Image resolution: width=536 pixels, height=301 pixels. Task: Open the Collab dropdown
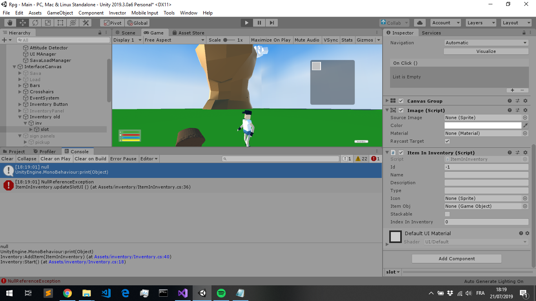pyautogui.click(x=394, y=22)
